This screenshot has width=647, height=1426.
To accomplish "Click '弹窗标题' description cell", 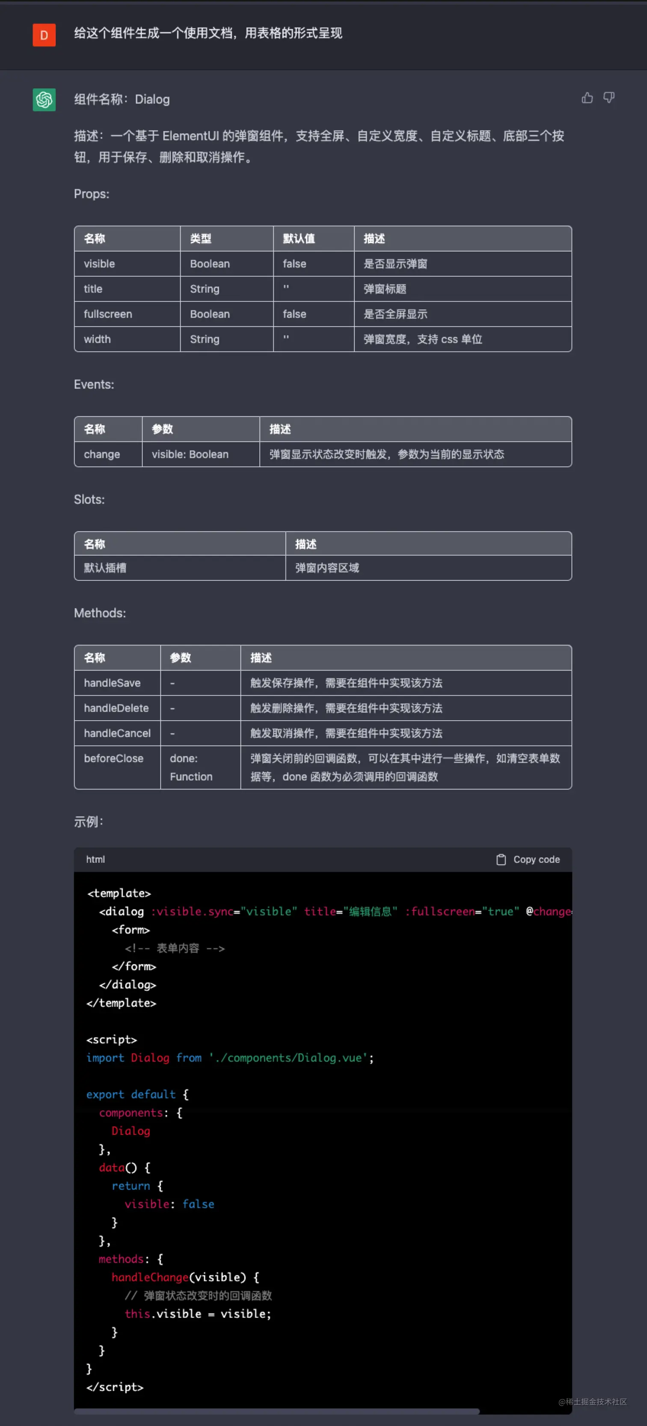I will (463, 289).
